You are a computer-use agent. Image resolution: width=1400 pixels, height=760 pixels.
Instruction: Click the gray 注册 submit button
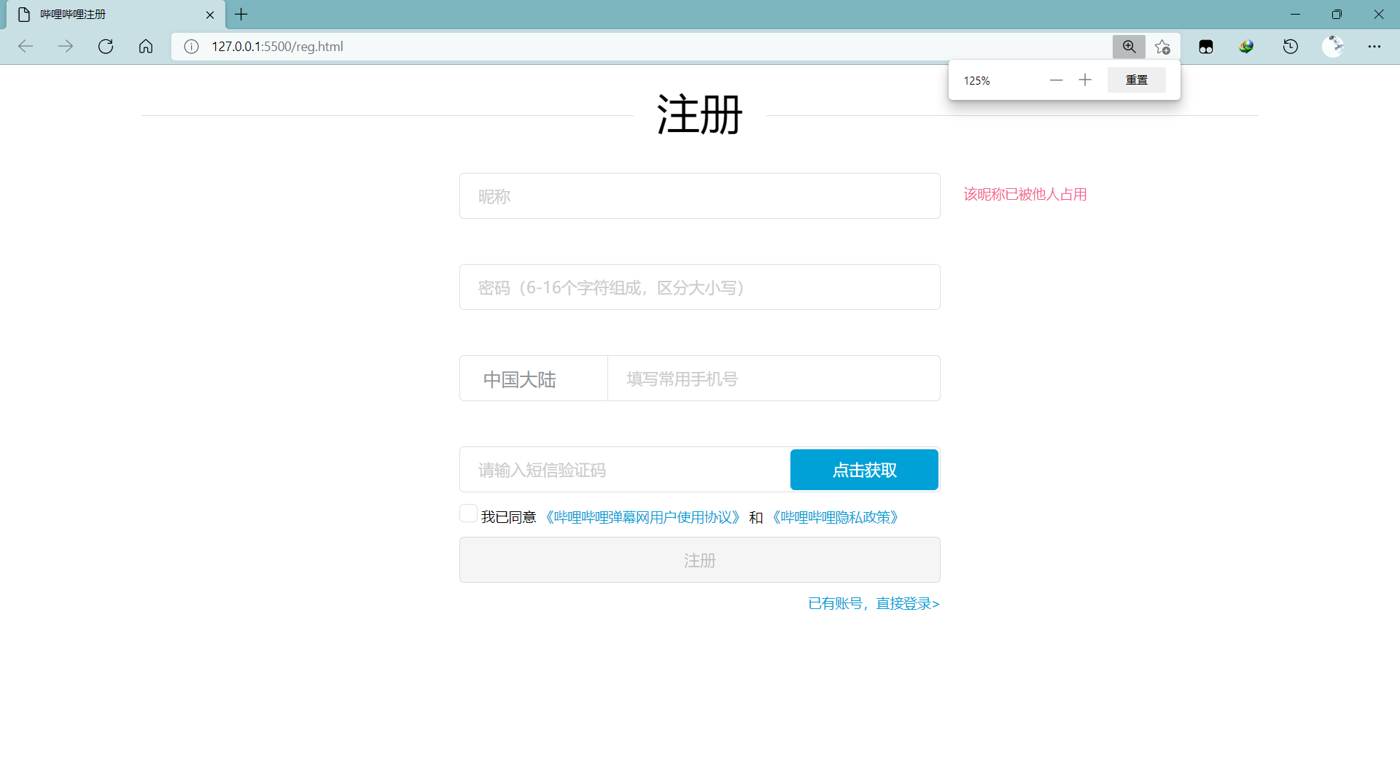click(x=700, y=560)
